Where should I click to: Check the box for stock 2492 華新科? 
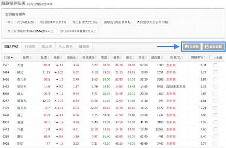pyautogui.click(x=215, y=87)
